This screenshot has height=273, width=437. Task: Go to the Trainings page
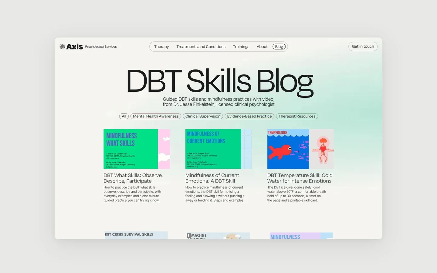click(241, 47)
